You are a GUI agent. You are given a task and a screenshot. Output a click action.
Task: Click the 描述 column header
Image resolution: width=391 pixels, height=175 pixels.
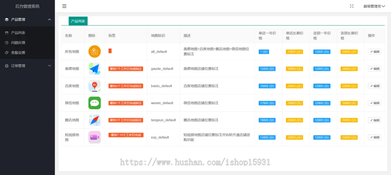tap(187, 35)
